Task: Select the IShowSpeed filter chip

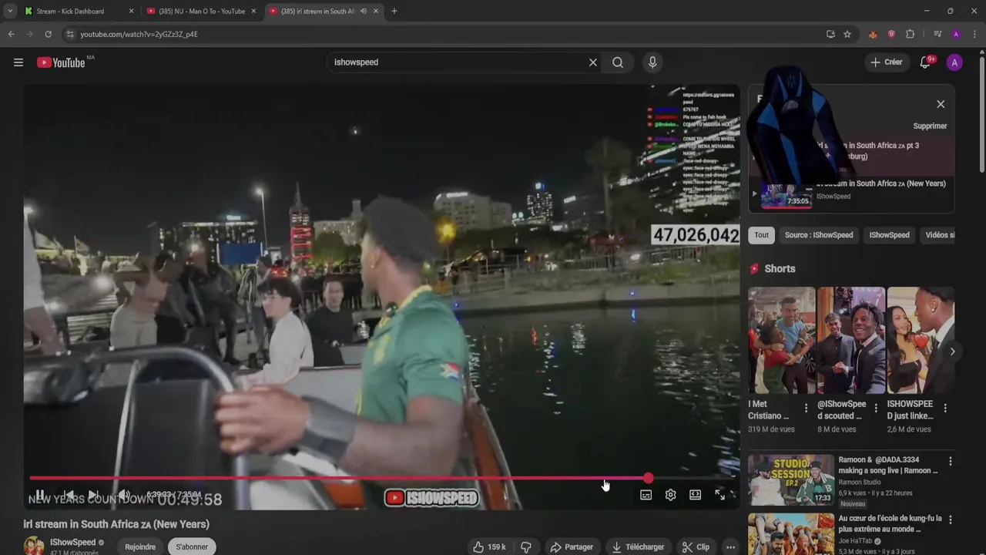Action: [x=889, y=235]
